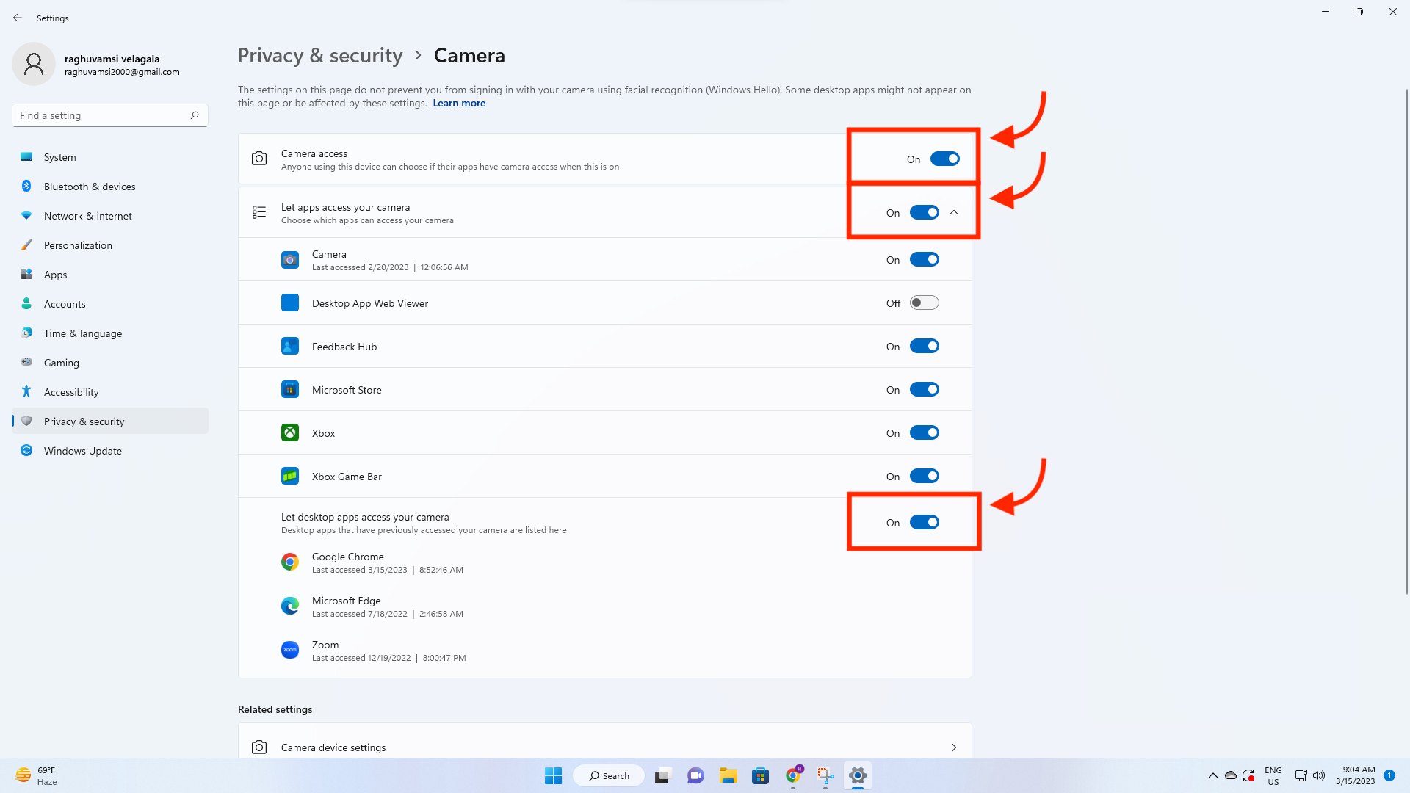Open Microsoft Store from the taskbar
This screenshot has width=1410, height=793.
(x=760, y=775)
